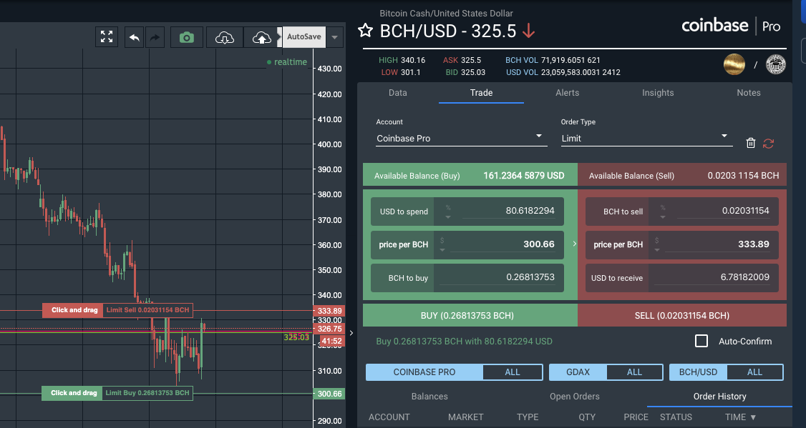Screen dimensions: 806x428
Task: Click the sell price per BCH field 333.89
Action: [717, 244]
